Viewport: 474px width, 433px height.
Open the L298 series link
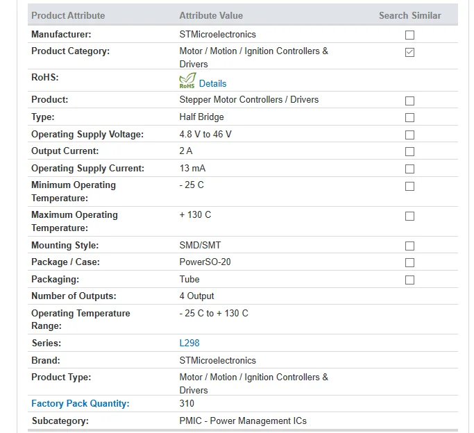tap(189, 343)
